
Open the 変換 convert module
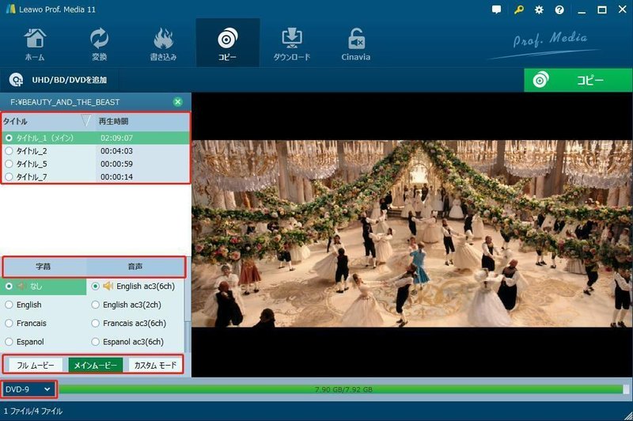99,44
